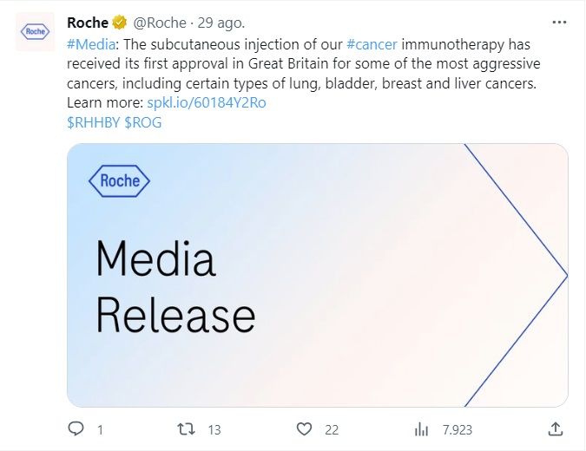Screen dimensions: 586x451
Task: Open the #cancer hashtag
Action: coord(372,44)
